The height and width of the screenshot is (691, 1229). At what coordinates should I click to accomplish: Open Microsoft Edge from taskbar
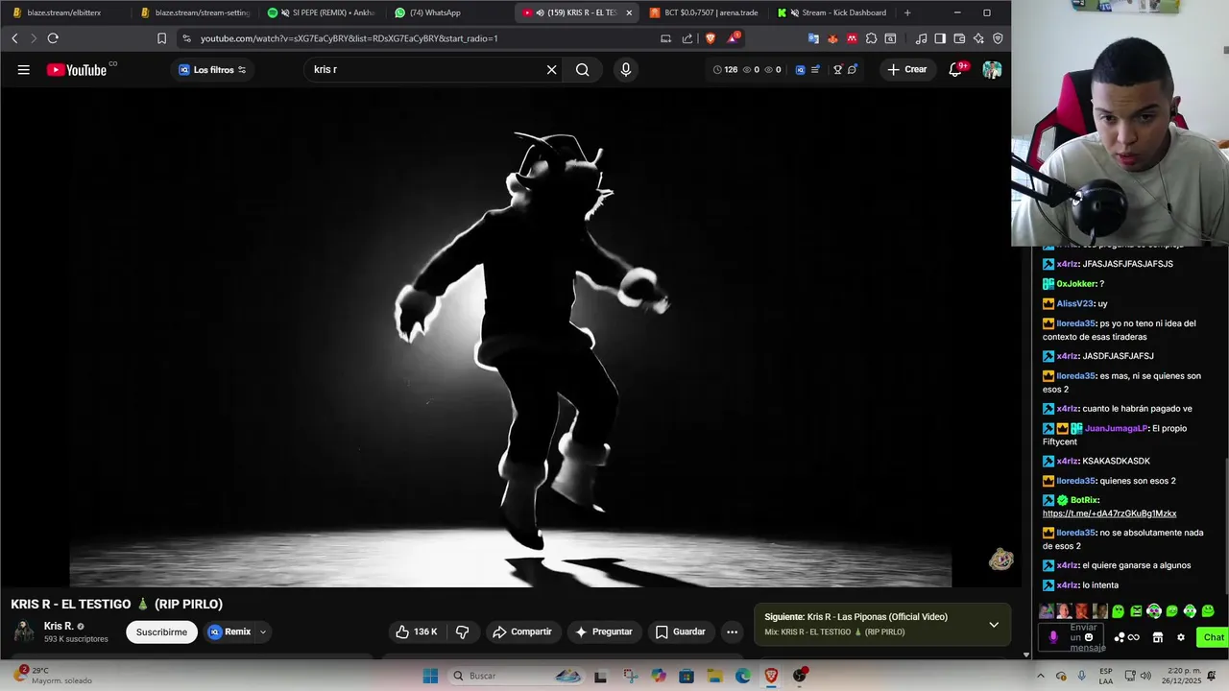tap(743, 676)
